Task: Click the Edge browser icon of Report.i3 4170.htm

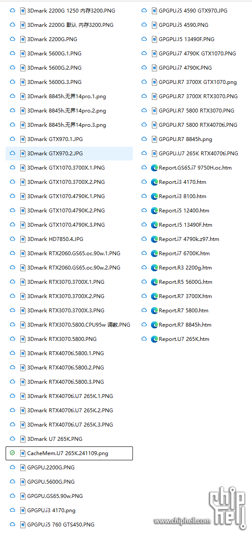Action: (x=154, y=182)
